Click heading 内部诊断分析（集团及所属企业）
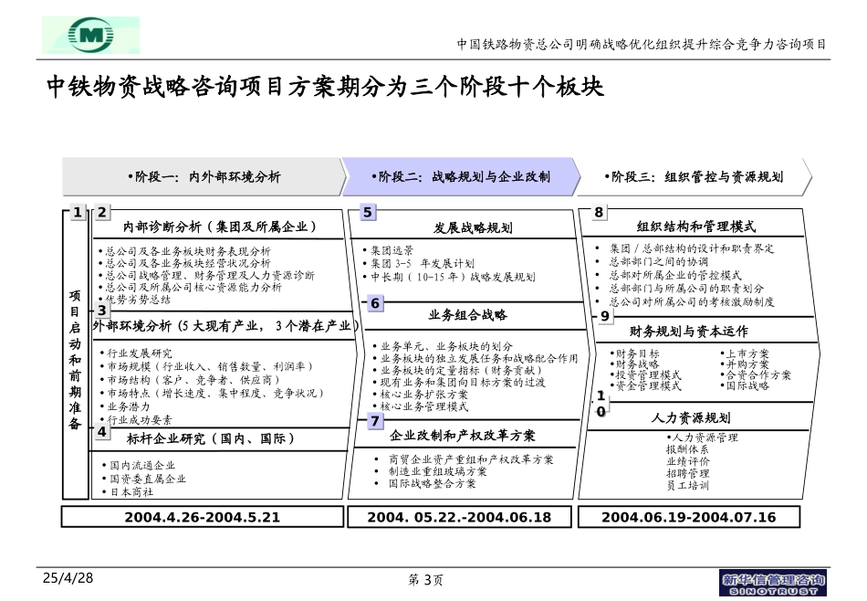867x601 pixels. [x=220, y=227]
